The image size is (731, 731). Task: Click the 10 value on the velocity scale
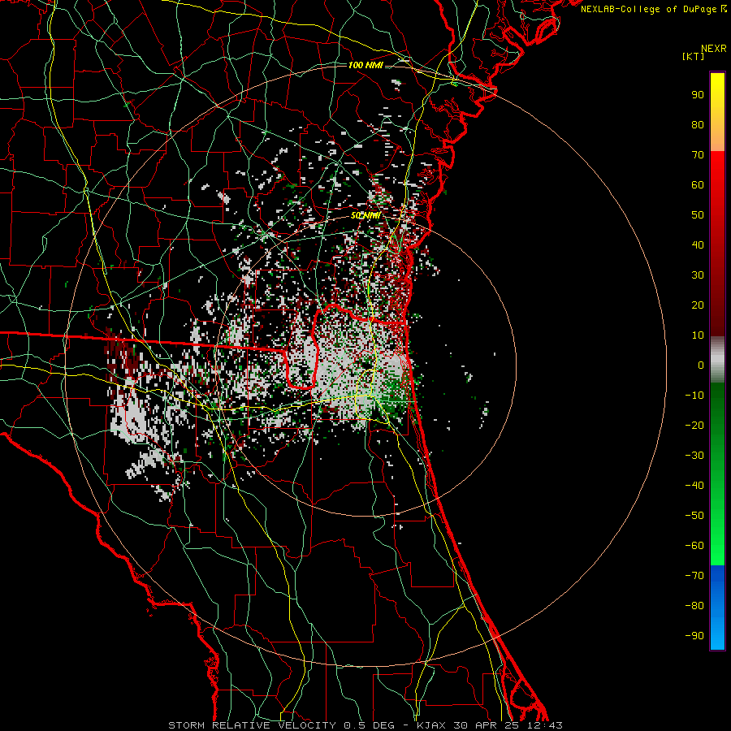tap(698, 335)
